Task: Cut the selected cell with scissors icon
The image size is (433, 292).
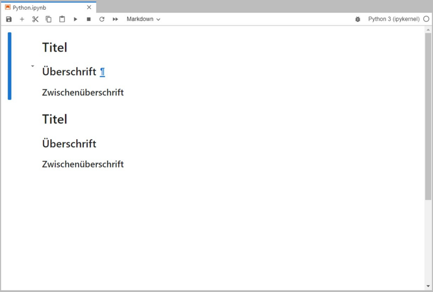Action: coord(35,19)
